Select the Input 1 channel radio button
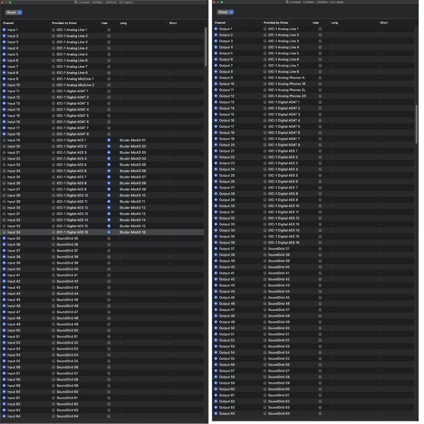Image resolution: width=424 pixels, height=424 pixels. [4, 30]
